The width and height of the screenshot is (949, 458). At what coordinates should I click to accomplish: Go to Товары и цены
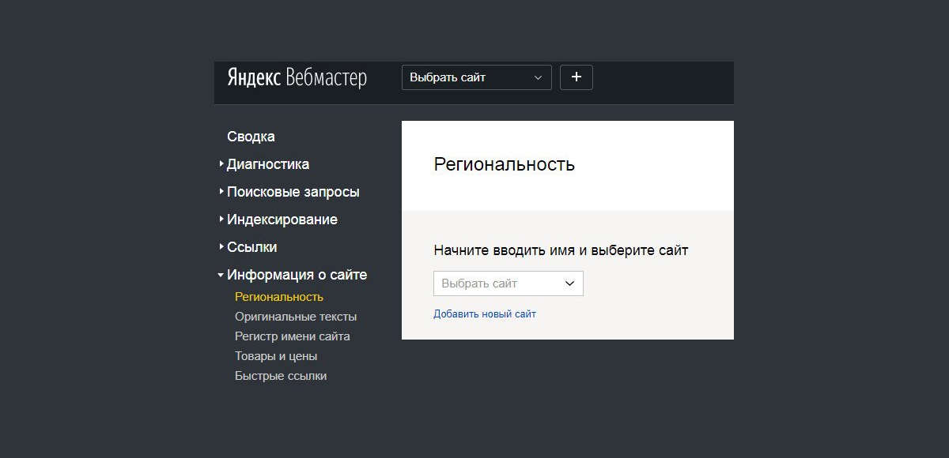click(276, 356)
